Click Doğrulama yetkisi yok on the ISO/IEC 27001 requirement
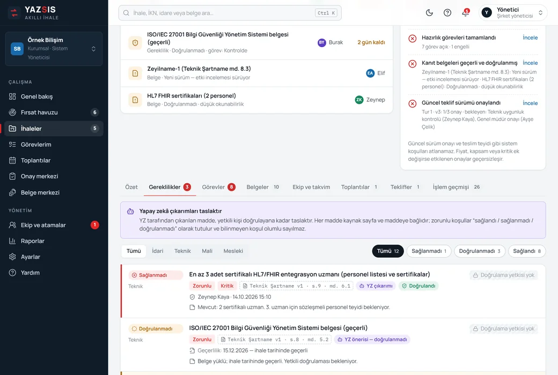Image resolution: width=558 pixels, height=375 pixels. [x=504, y=329]
